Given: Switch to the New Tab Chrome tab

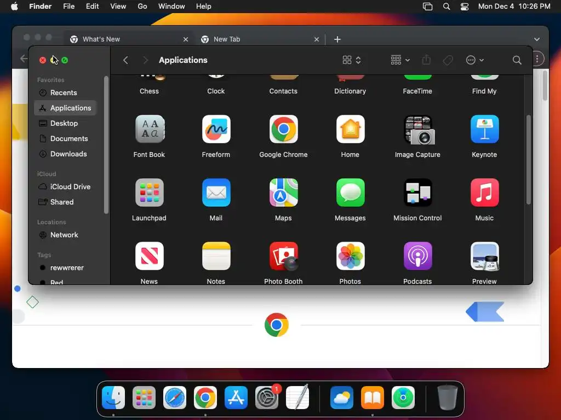Looking at the screenshot, I should pos(260,39).
